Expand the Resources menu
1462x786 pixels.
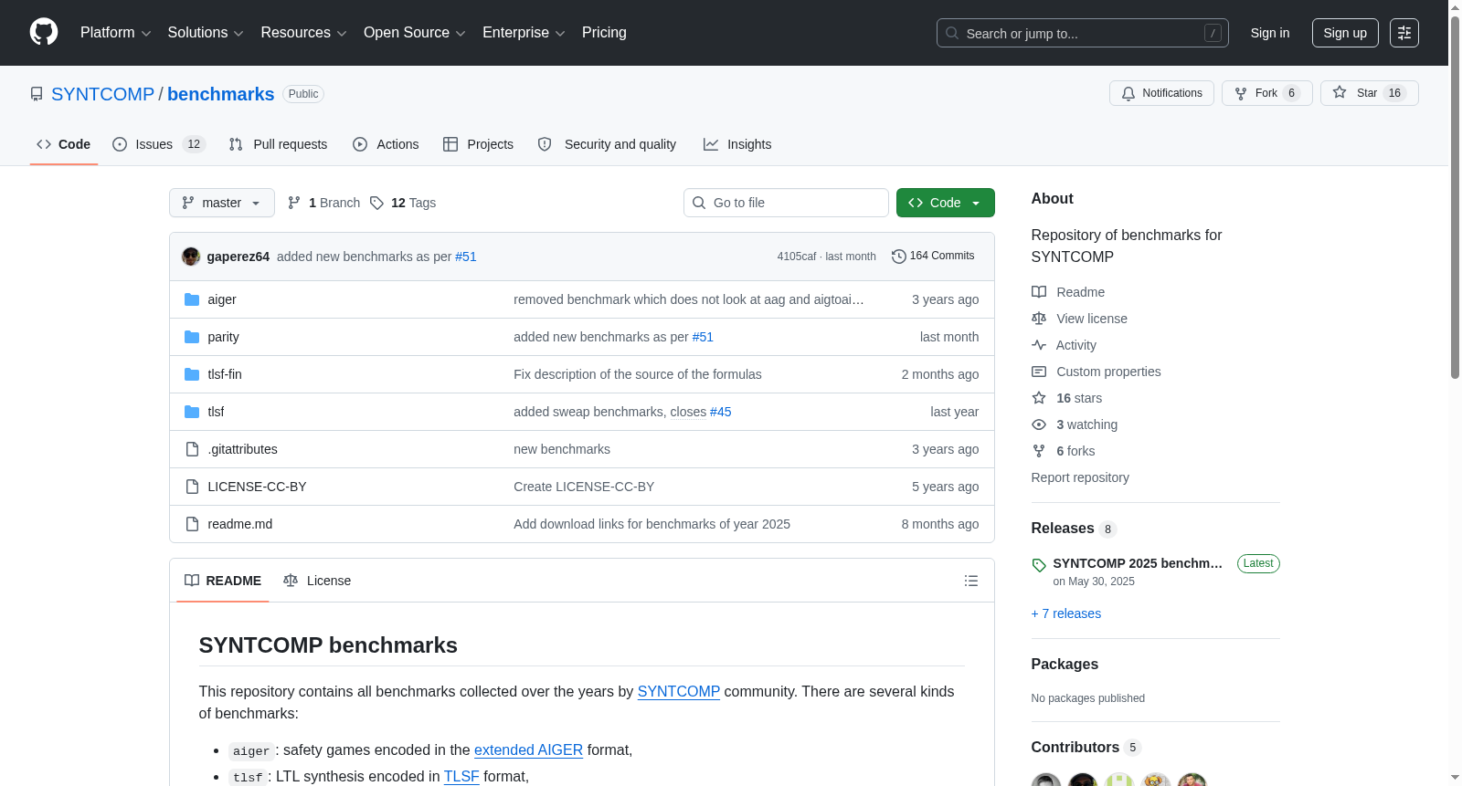point(304,33)
